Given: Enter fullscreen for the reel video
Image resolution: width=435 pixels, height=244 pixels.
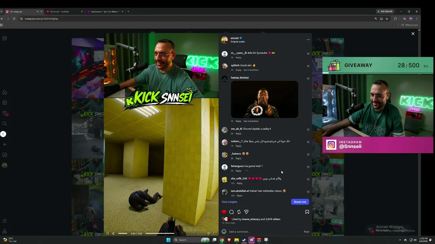Looking at the screenshot, I should click(x=215, y=233).
